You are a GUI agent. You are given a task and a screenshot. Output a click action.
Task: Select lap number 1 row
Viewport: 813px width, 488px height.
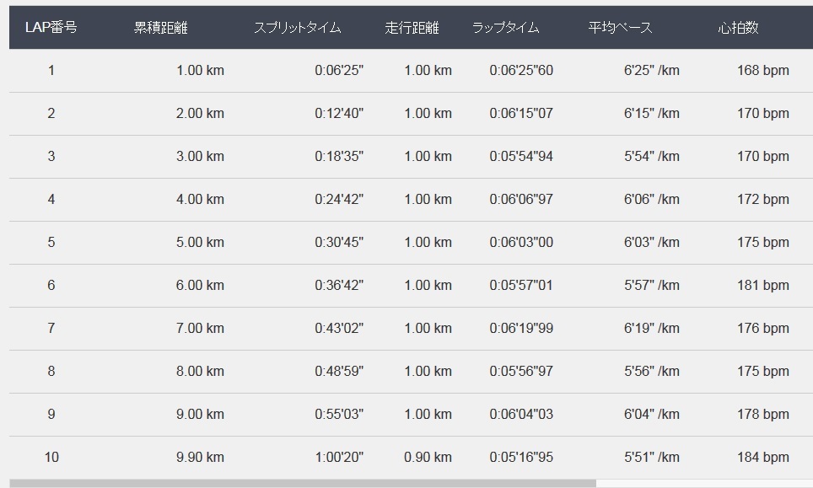pyautogui.click(x=412, y=71)
